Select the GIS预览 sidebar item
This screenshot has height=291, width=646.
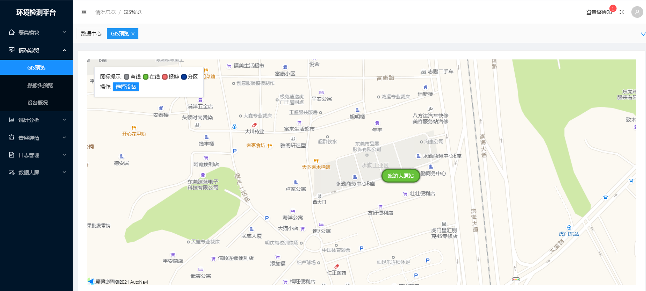36,67
